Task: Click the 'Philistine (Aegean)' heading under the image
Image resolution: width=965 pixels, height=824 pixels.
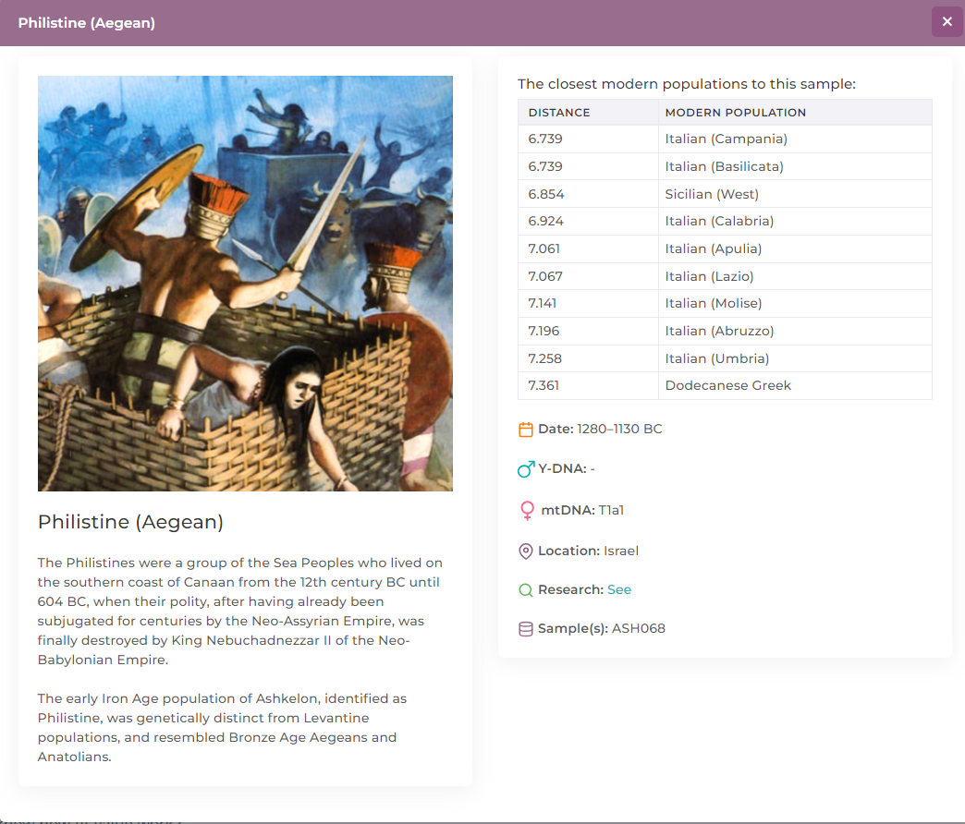Action: (130, 522)
